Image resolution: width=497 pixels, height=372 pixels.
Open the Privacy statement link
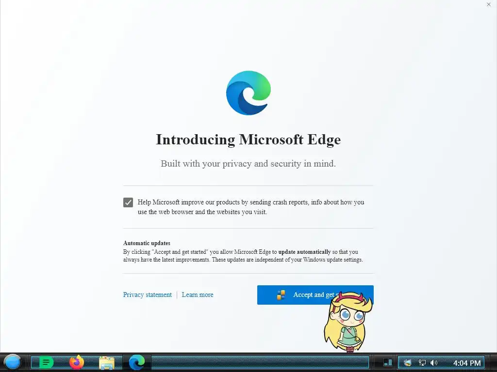coord(148,295)
